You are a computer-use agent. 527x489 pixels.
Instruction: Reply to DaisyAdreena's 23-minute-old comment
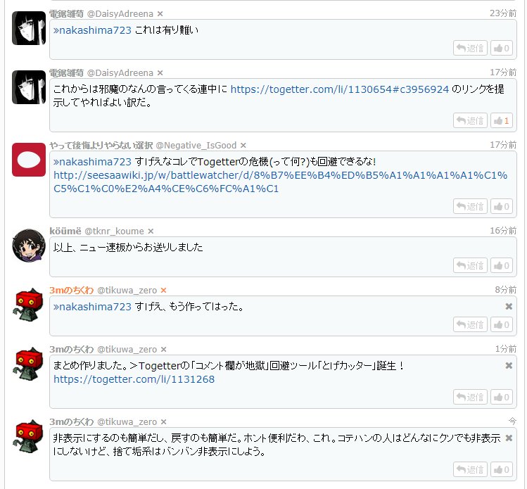coord(470,49)
